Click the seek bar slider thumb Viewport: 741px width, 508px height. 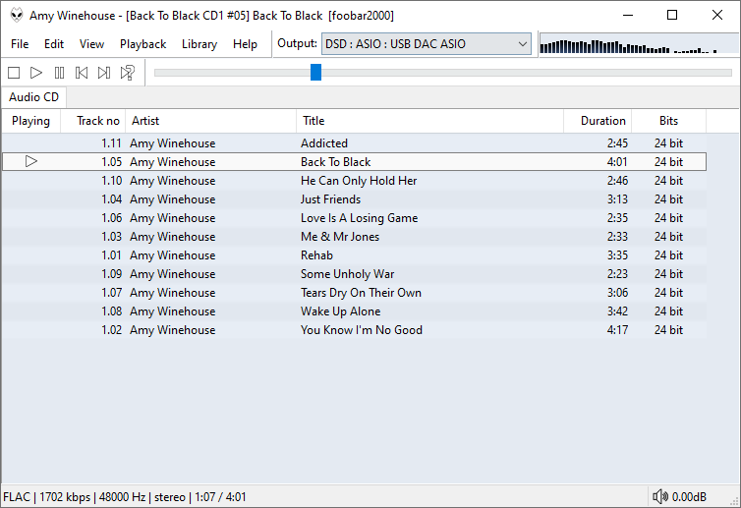[315, 73]
